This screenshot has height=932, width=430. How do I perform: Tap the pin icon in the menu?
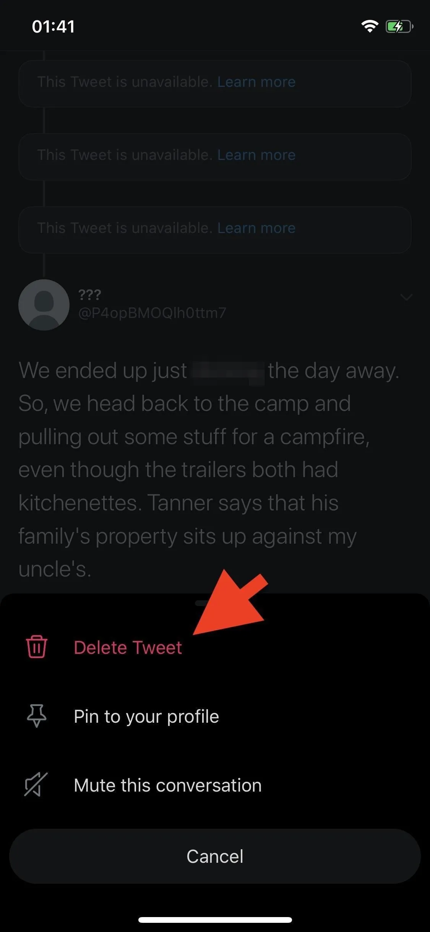coord(37,716)
